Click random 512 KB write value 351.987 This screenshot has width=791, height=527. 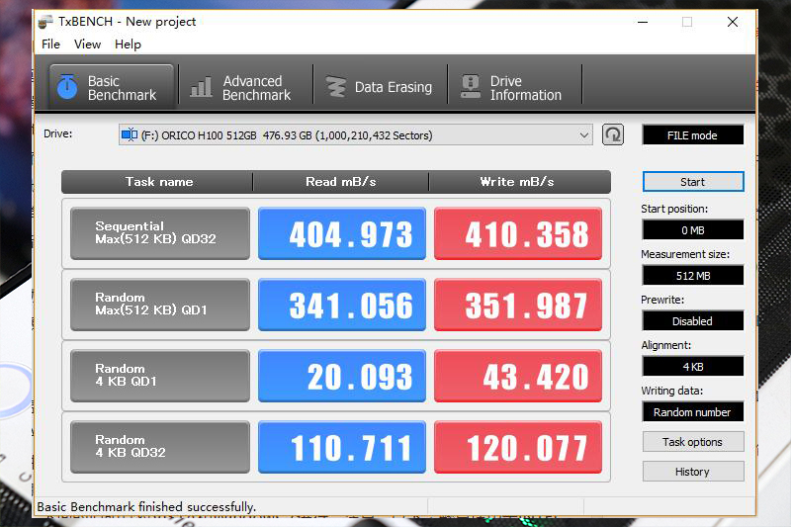(518, 305)
